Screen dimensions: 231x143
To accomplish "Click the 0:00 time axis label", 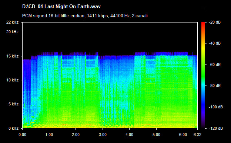I will point(22,135).
